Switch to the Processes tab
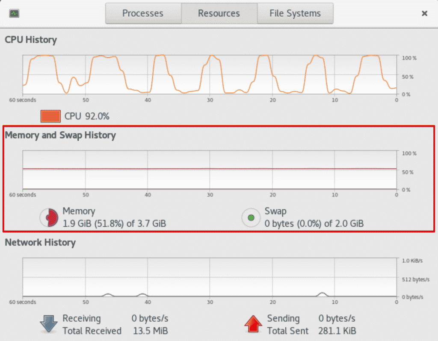 pyautogui.click(x=143, y=13)
